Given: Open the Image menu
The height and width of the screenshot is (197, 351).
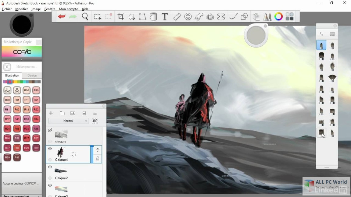Looking at the screenshot, I should click(x=36, y=9).
